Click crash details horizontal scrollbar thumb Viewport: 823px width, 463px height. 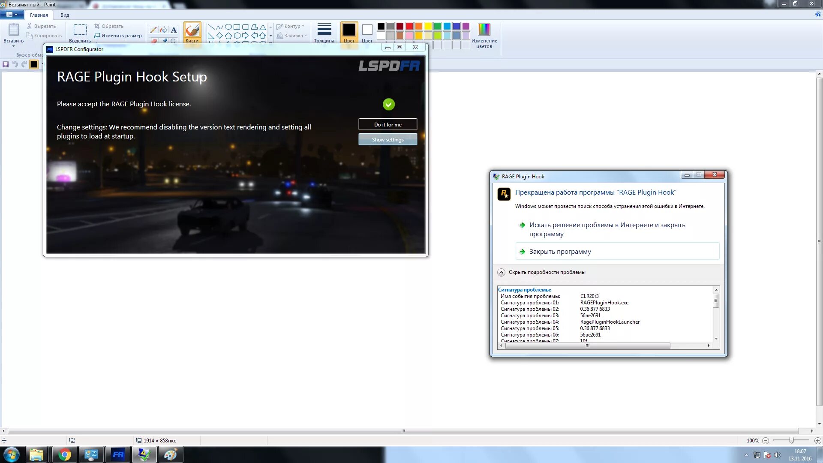587,346
